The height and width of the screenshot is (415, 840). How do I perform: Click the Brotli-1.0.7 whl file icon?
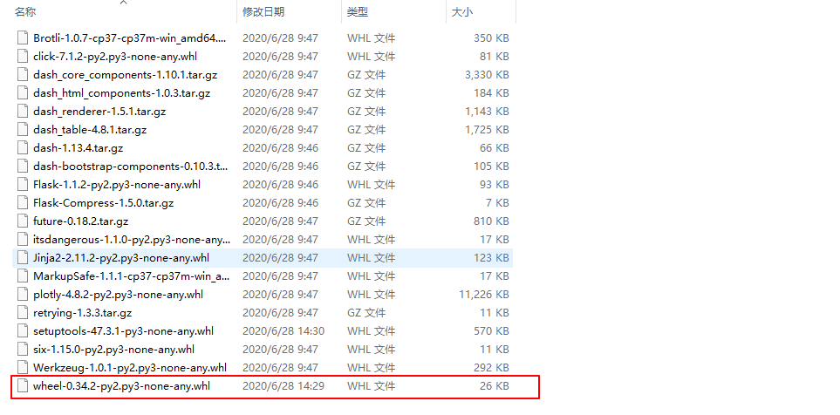22,38
